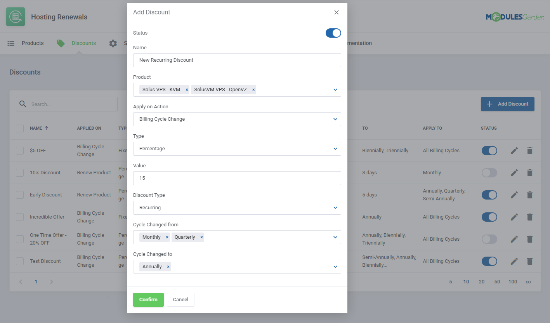Open the Products tab
The width and height of the screenshot is (550, 323).
[26, 43]
